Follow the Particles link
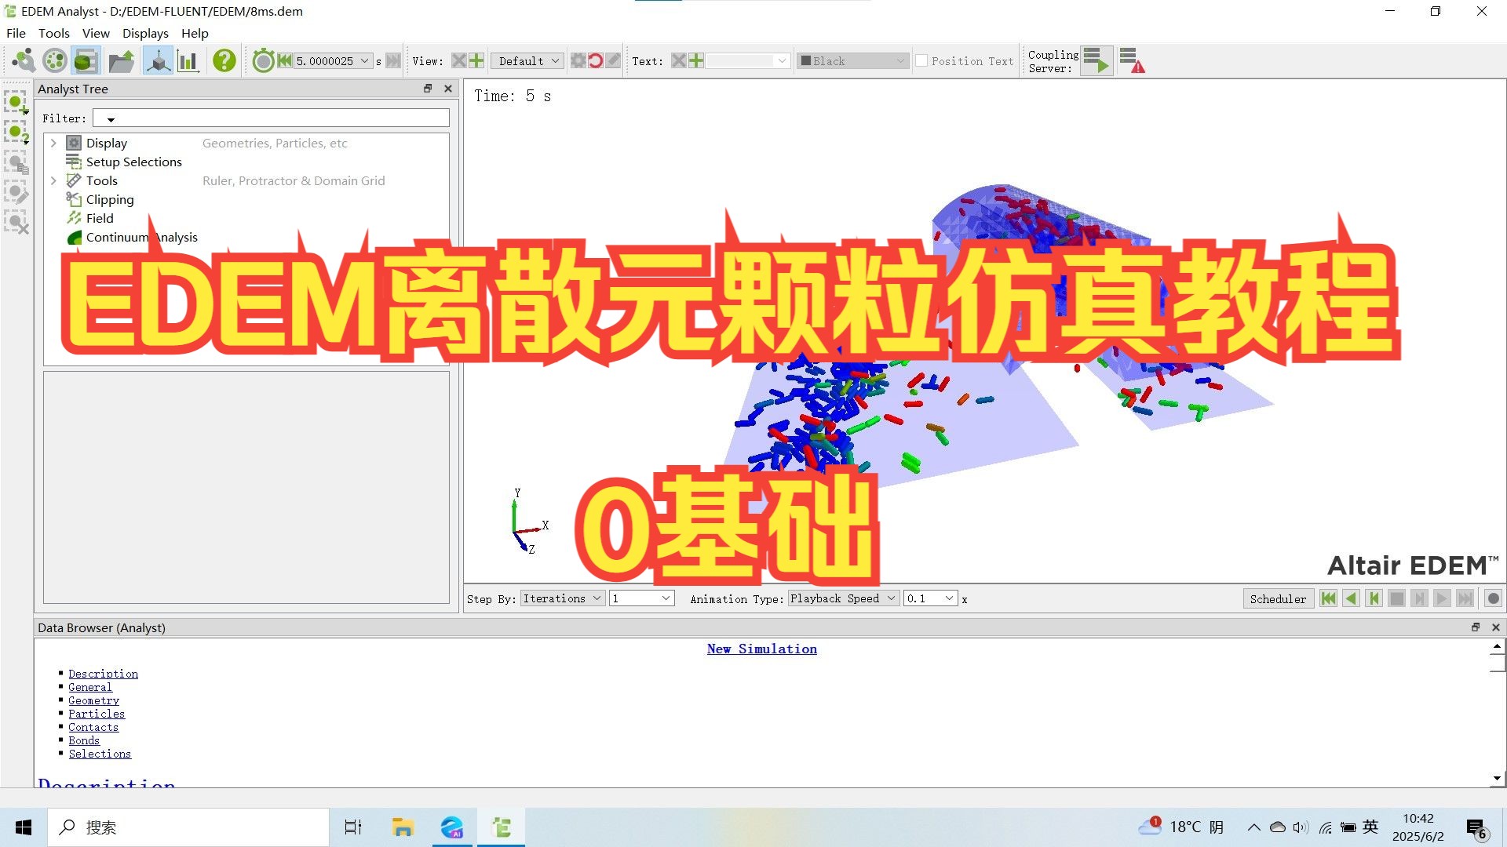Image resolution: width=1507 pixels, height=847 pixels. 97,714
